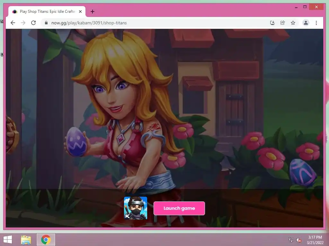Click the Launch game button

click(179, 208)
